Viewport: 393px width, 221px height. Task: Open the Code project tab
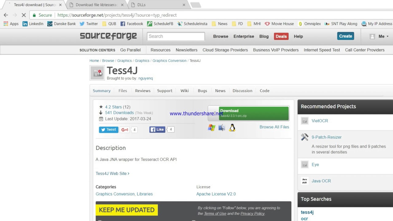tap(264, 91)
